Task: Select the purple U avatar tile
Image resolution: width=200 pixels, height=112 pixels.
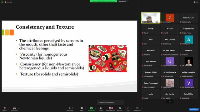Action: pos(170,61)
